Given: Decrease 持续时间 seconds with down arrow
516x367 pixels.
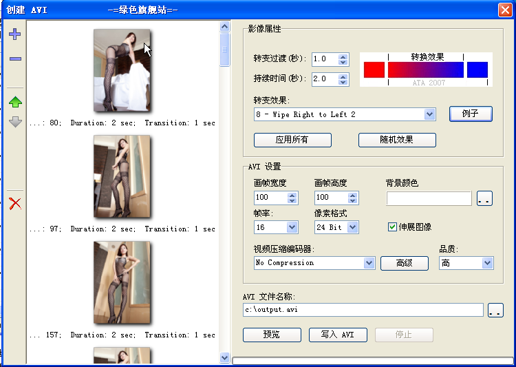Looking at the screenshot, I should [x=343, y=83].
